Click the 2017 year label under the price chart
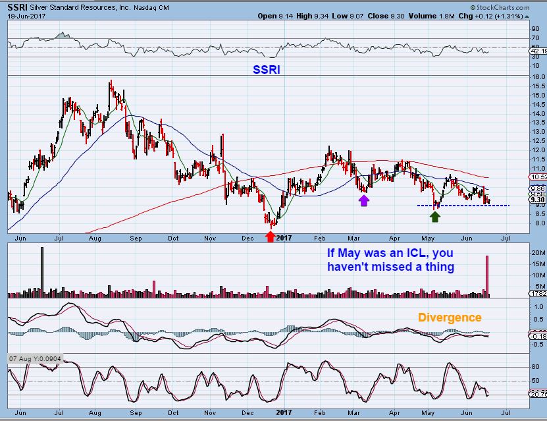 pos(284,238)
